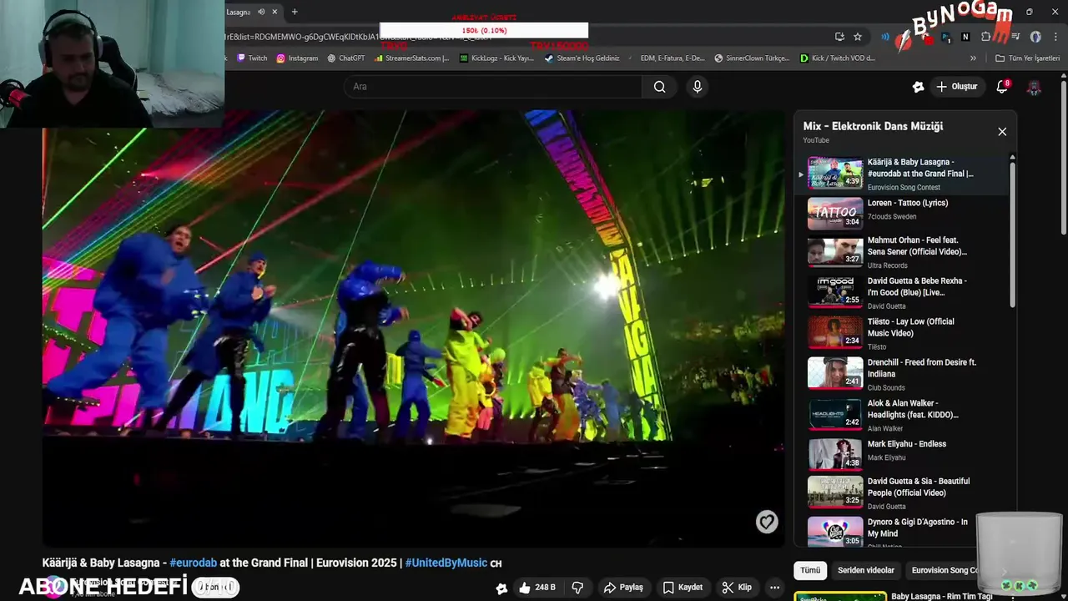Open the EDM, E-Fatura bookmark
The height and width of the screenshot is (601, 1068).
[667, 58]
